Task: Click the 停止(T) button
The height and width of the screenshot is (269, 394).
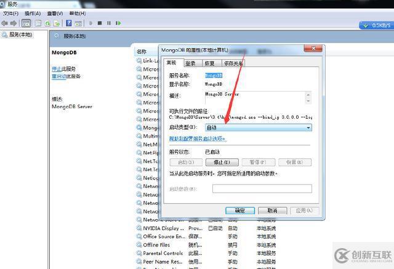Action: point(222,163)
